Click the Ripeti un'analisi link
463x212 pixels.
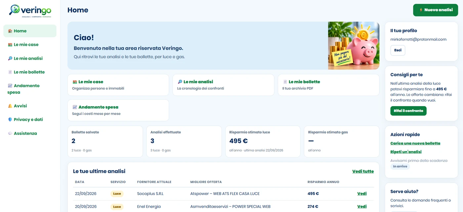[406, 152]
